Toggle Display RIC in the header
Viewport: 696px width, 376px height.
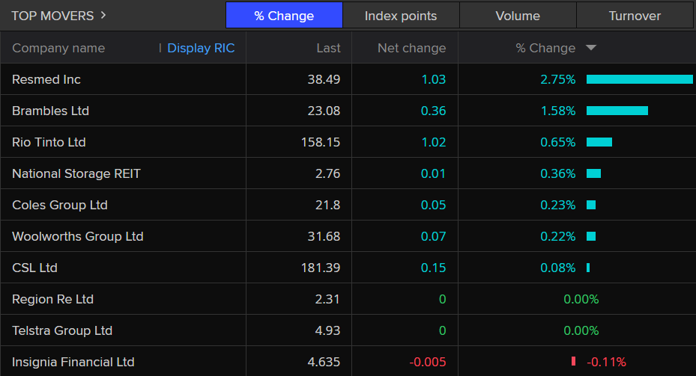pos(201,48)
